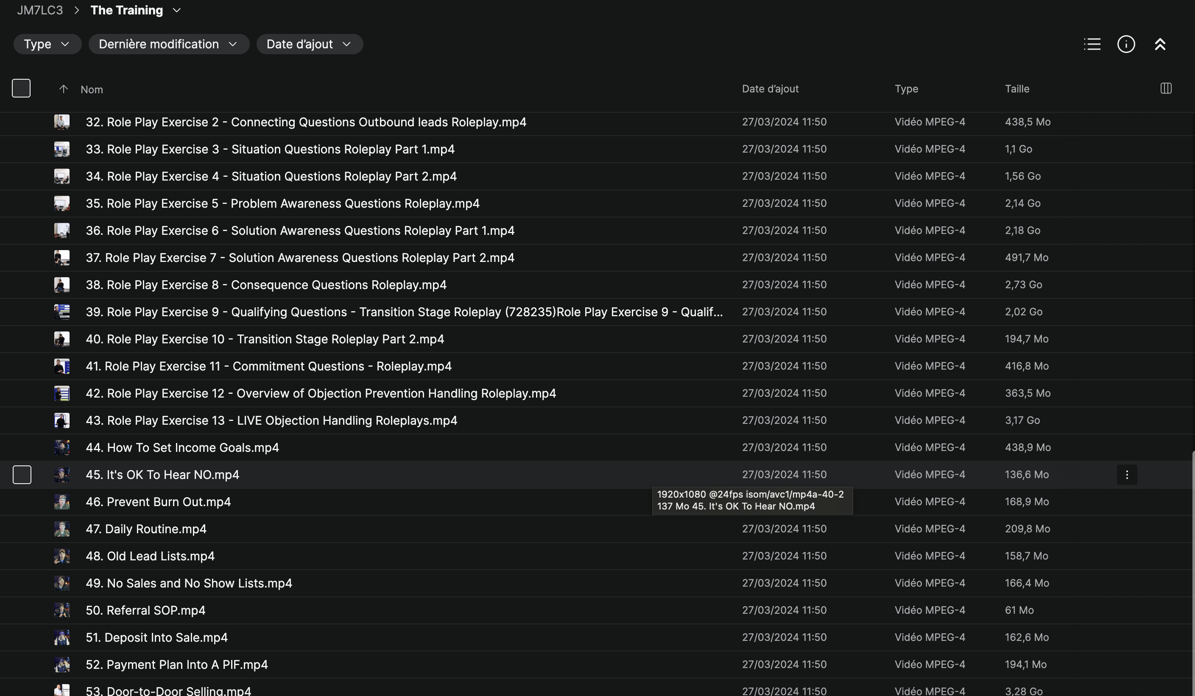Select 43. Role Play Exercise 13 file row

click(x=271, y=420)
